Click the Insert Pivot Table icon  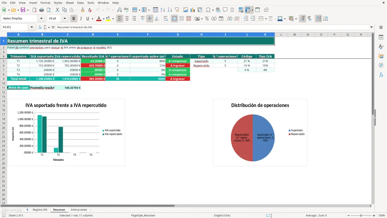coord(200,10)
